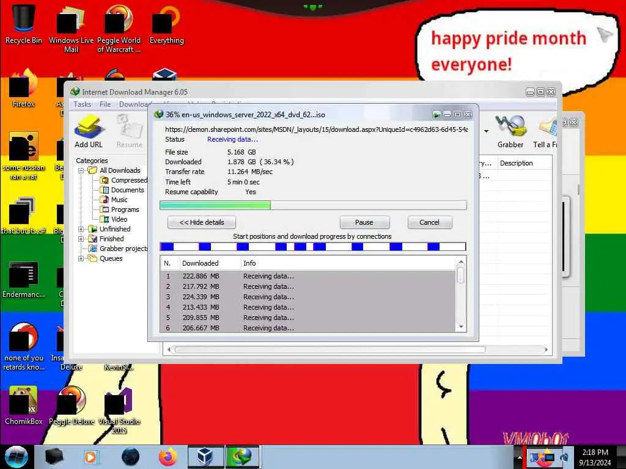Select connection row 3 with 224.339 MB
Image resolution: width=626 pixels, height=469 pixels.
click(308, 297)
